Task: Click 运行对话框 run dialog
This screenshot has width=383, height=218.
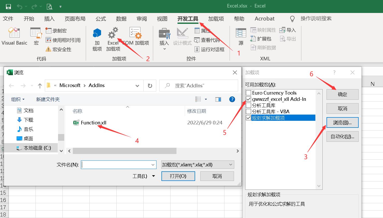Action: [x=209, y=49]
